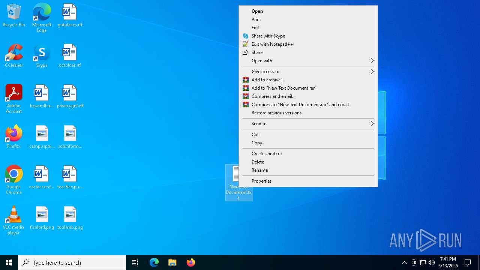
Task: Select the Skype desktop shortcut
Action: click(x=42, y=56)
